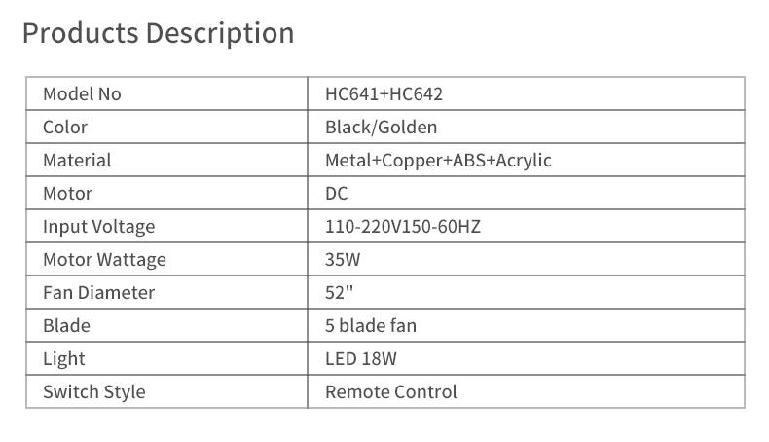Select the Switch Style label
769x442 pixels.
(94, 392)
